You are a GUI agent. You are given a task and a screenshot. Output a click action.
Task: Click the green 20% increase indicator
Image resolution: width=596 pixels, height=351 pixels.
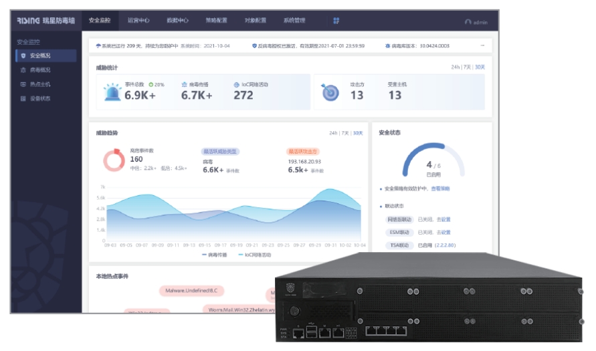pyautogui.click(x=157, y=85)
